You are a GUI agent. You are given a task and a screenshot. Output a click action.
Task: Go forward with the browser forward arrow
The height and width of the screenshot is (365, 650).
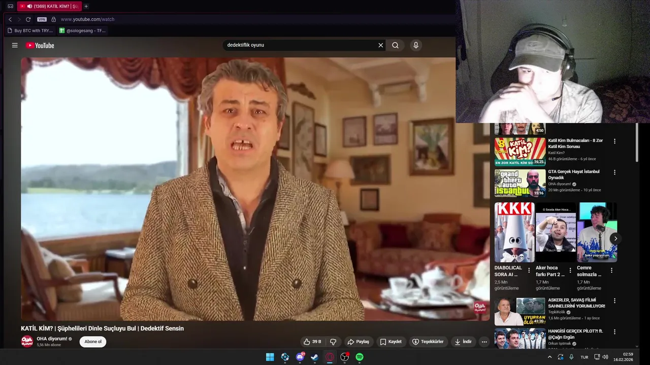point(19,19)
